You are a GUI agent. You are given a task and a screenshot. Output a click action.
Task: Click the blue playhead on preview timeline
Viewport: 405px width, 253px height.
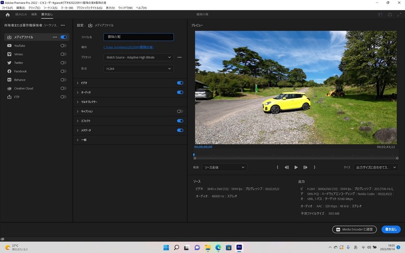coord(194,155)
